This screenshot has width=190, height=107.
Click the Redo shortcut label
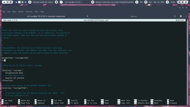107,103
